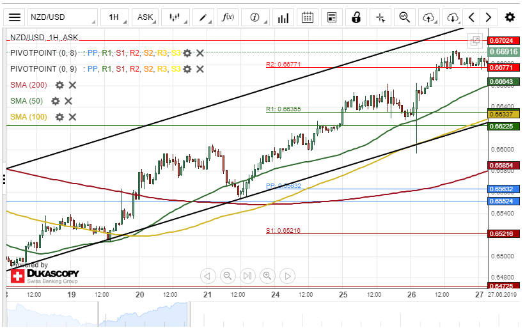Remove the SMA (100) indicator
This screenshot has width=525, height=330.
(73, 117)
